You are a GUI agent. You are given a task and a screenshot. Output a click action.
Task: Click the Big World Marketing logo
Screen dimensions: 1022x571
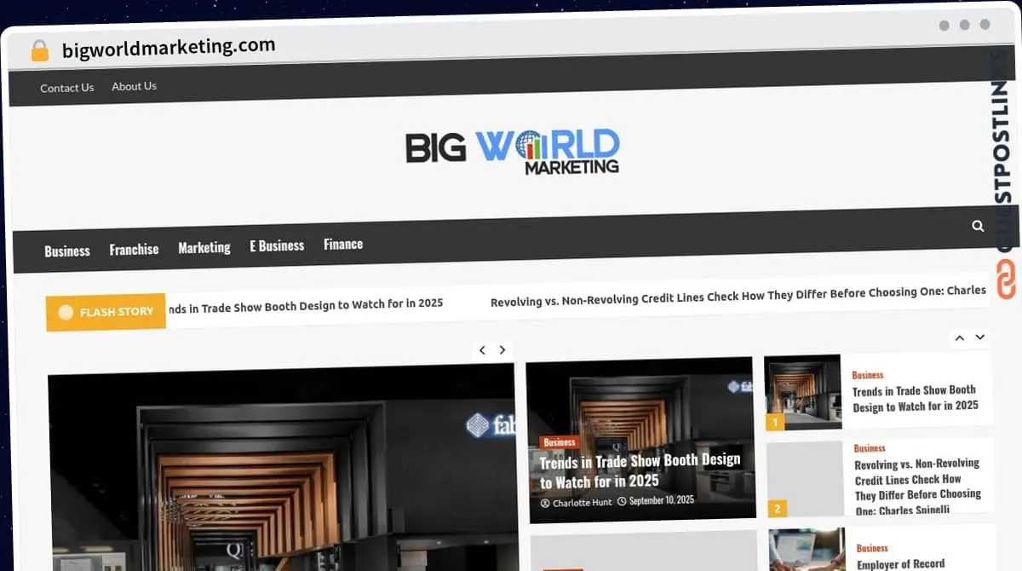pyautogui.click(x=513, y=152)
